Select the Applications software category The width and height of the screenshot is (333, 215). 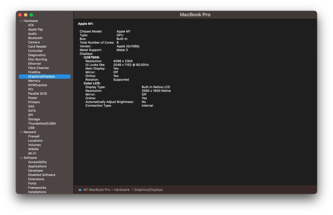tap(37, 166)
